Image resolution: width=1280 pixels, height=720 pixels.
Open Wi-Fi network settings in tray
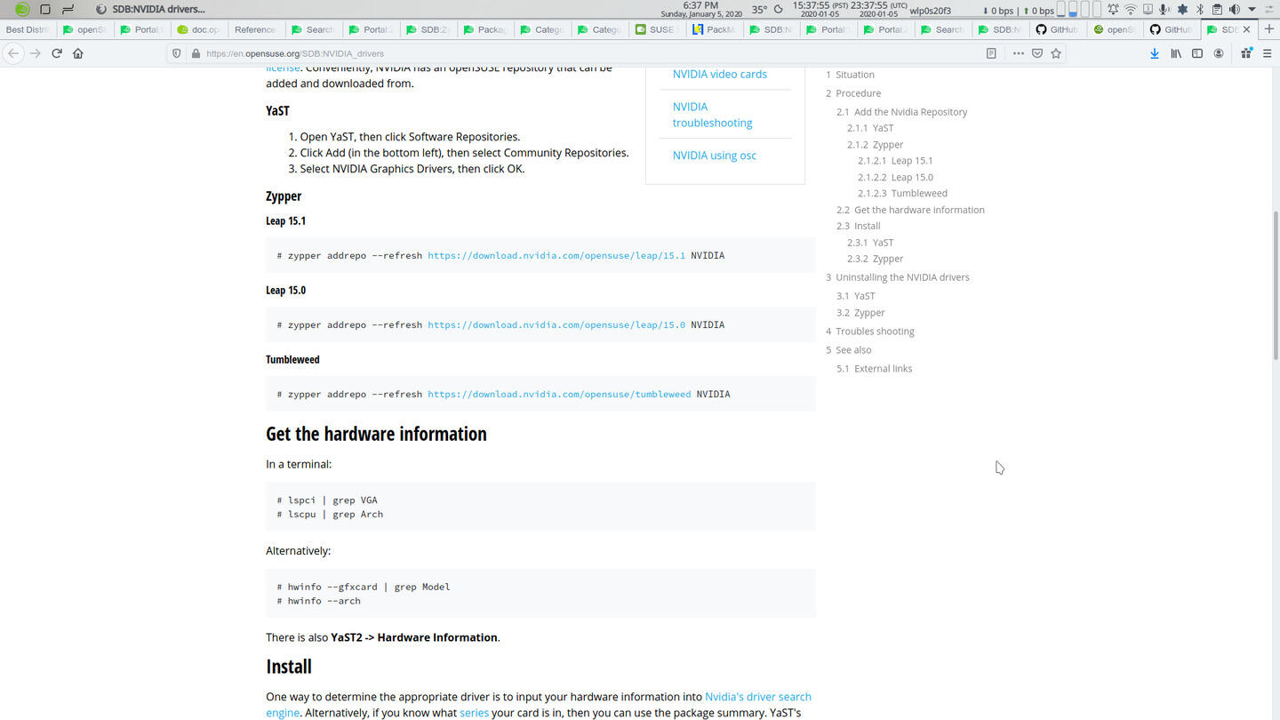pos(1130,10)
